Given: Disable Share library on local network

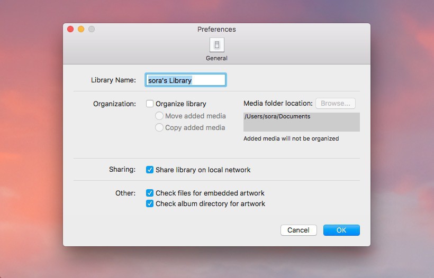Looking at the screenshot, I should pyautogui.click(x=150, y=170).
